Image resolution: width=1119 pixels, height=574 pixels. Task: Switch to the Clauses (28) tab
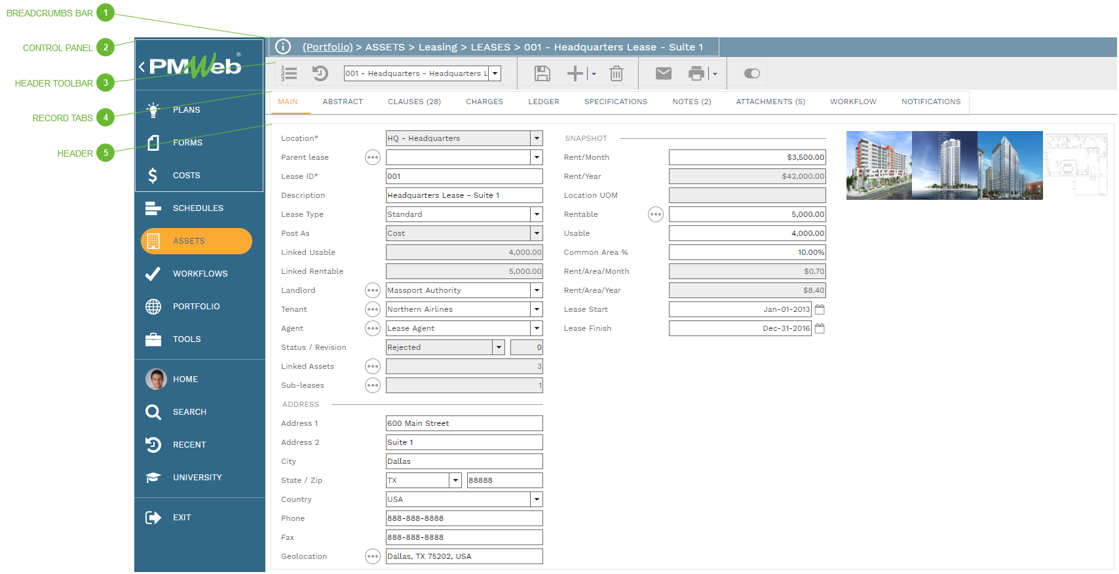point(414,102)
